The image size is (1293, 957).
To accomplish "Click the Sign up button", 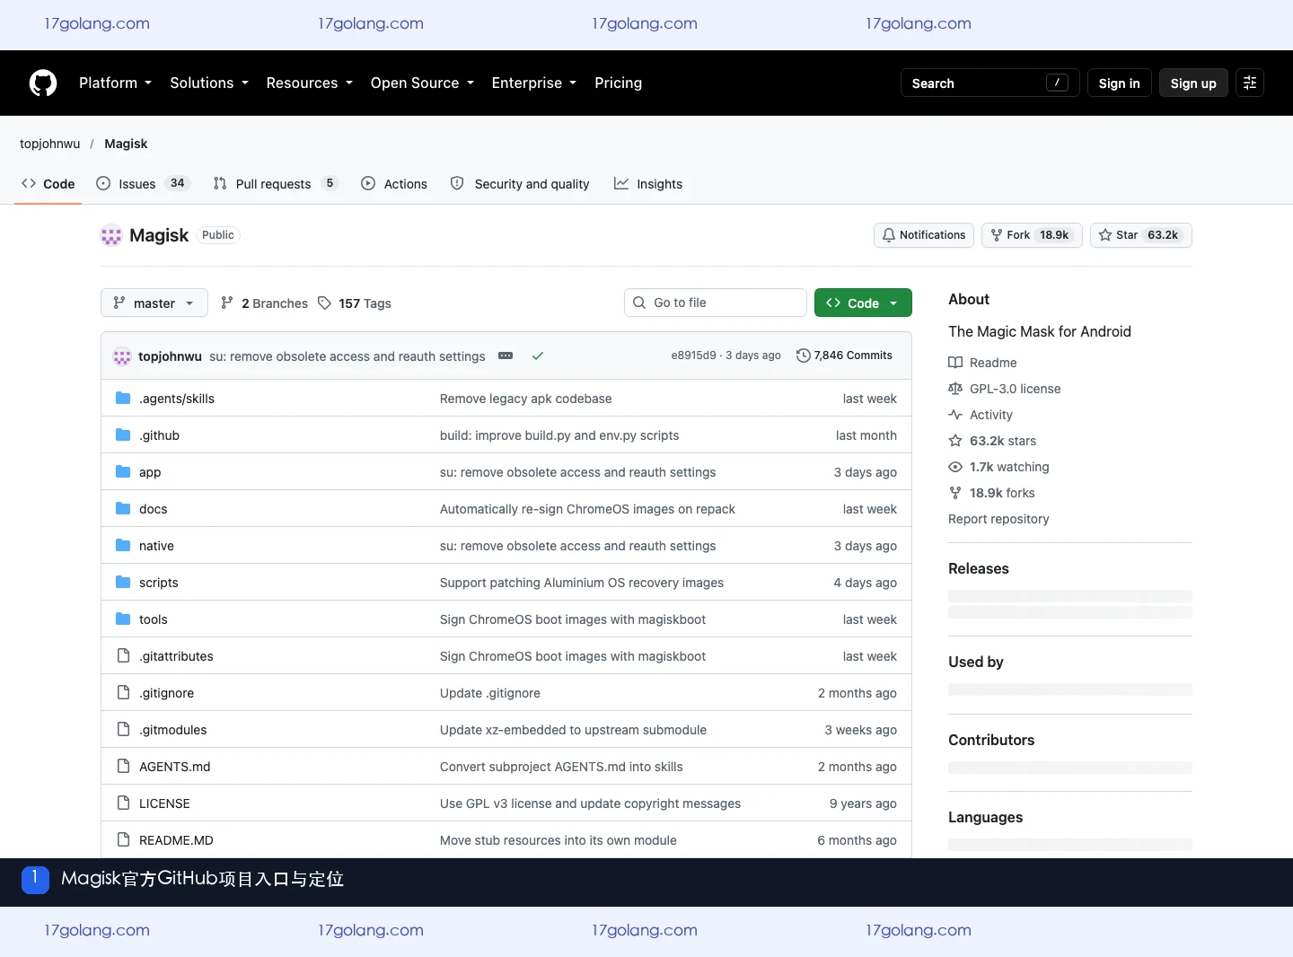I will 1193,83.
